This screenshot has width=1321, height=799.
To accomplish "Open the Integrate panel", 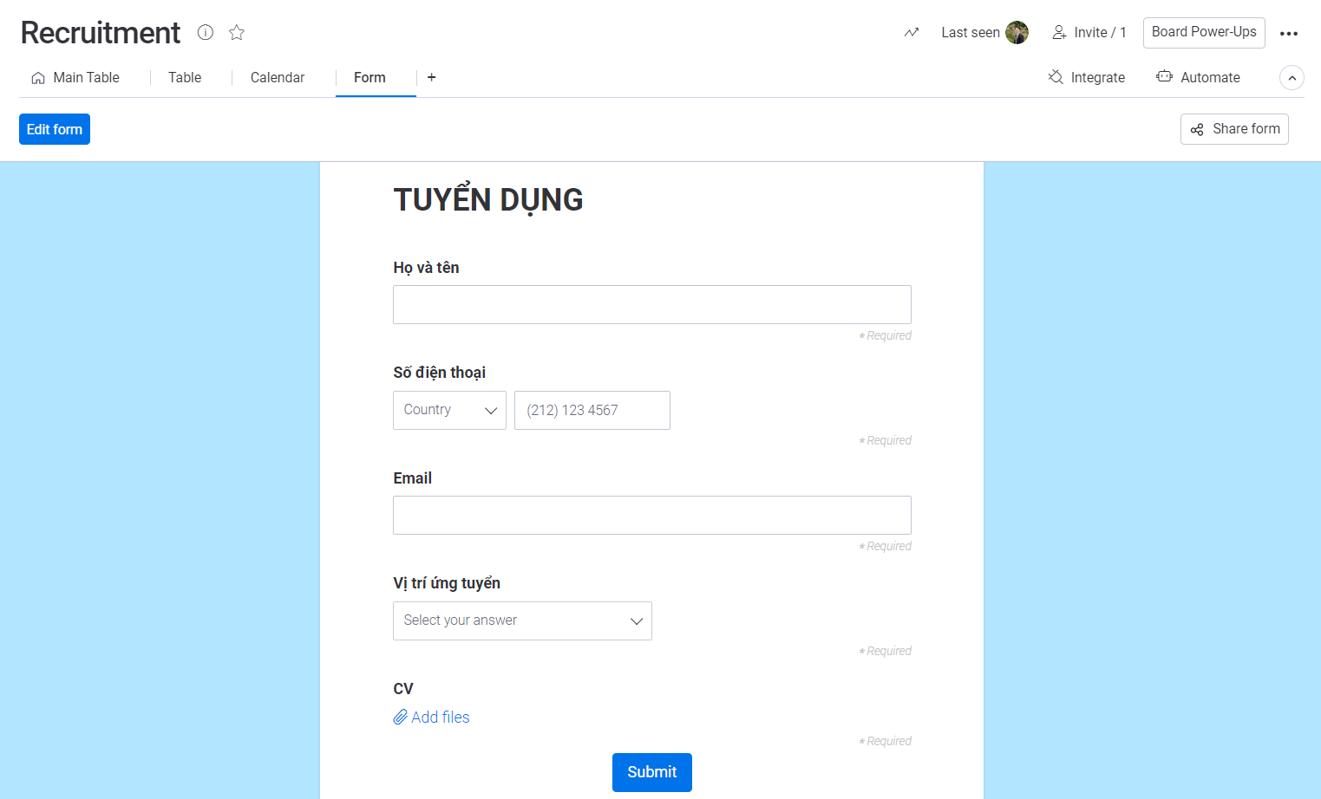I will [1086, 77].
